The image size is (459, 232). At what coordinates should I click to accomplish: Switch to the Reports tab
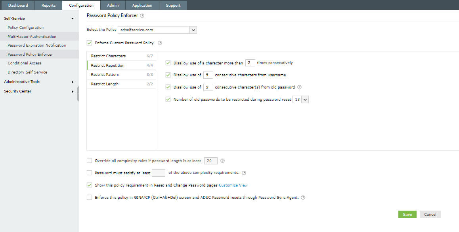click(x=48, y=6)
